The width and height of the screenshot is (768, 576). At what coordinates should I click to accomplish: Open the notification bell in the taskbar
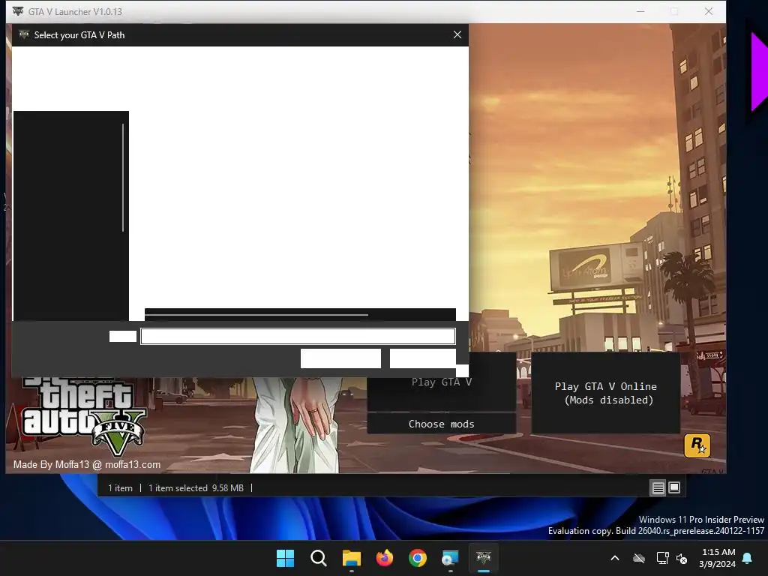[x=748, y=558]
